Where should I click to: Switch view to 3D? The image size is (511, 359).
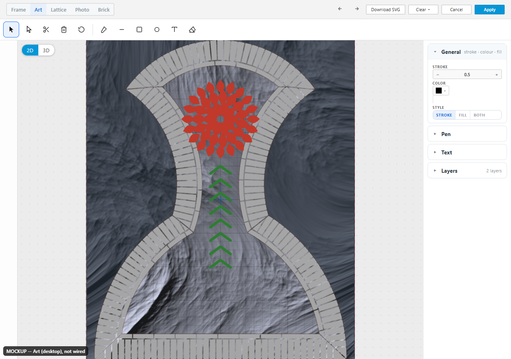click(x=46, y=50)
